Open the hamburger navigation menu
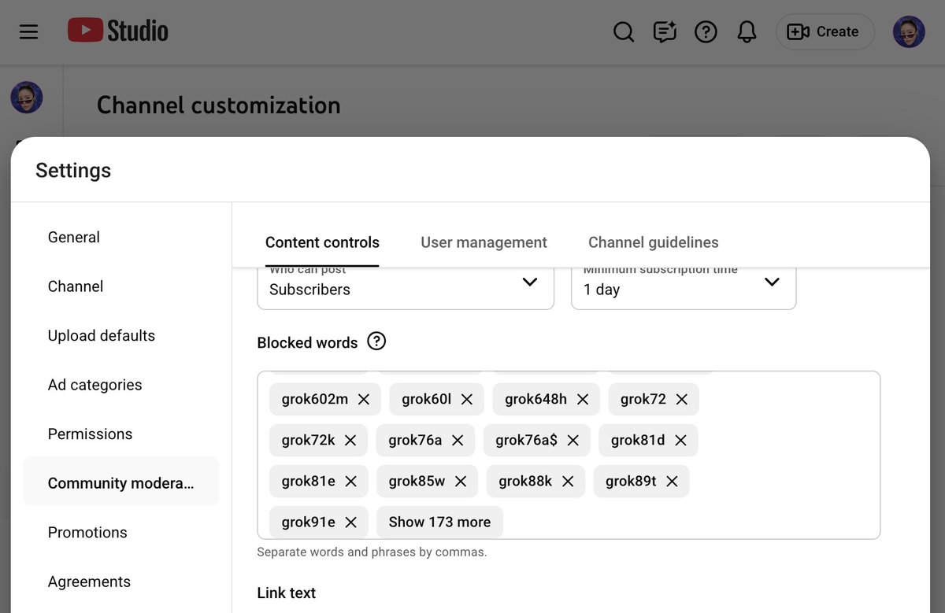The image size is (945, 613). [x=29, y=32]
